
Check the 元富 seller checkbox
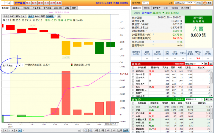(x=133, y=110)
